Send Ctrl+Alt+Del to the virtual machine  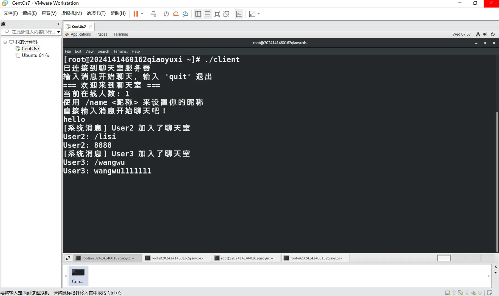[153, 14]
